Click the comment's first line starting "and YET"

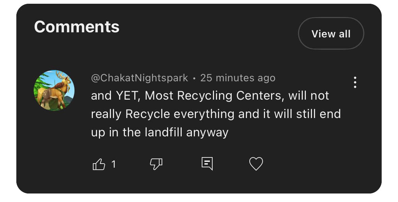click(x=210, y=96)
